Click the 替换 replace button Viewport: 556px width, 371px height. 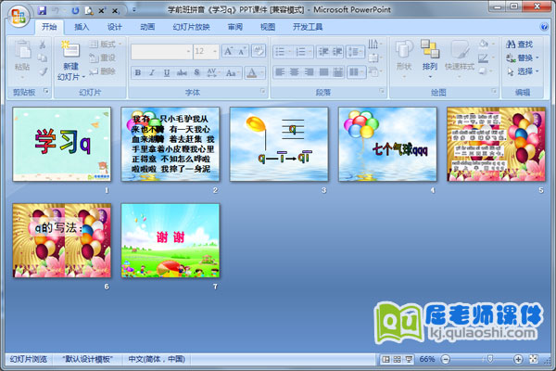(x=522, y=58)
